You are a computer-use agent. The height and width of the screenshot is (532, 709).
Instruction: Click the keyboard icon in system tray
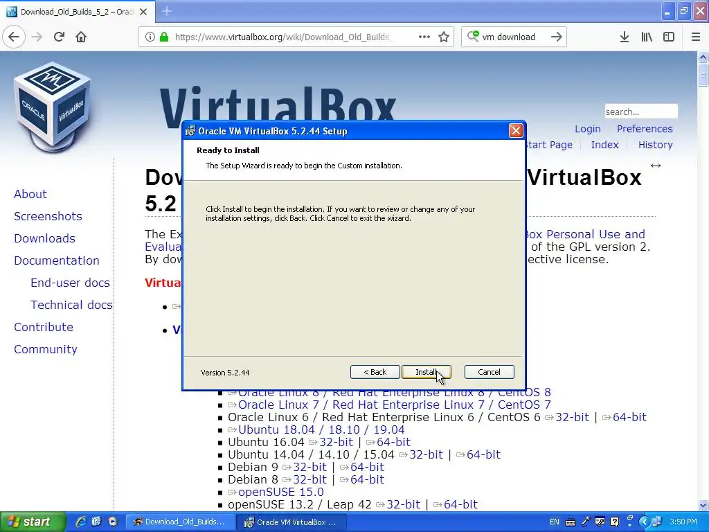click(571, 522)
